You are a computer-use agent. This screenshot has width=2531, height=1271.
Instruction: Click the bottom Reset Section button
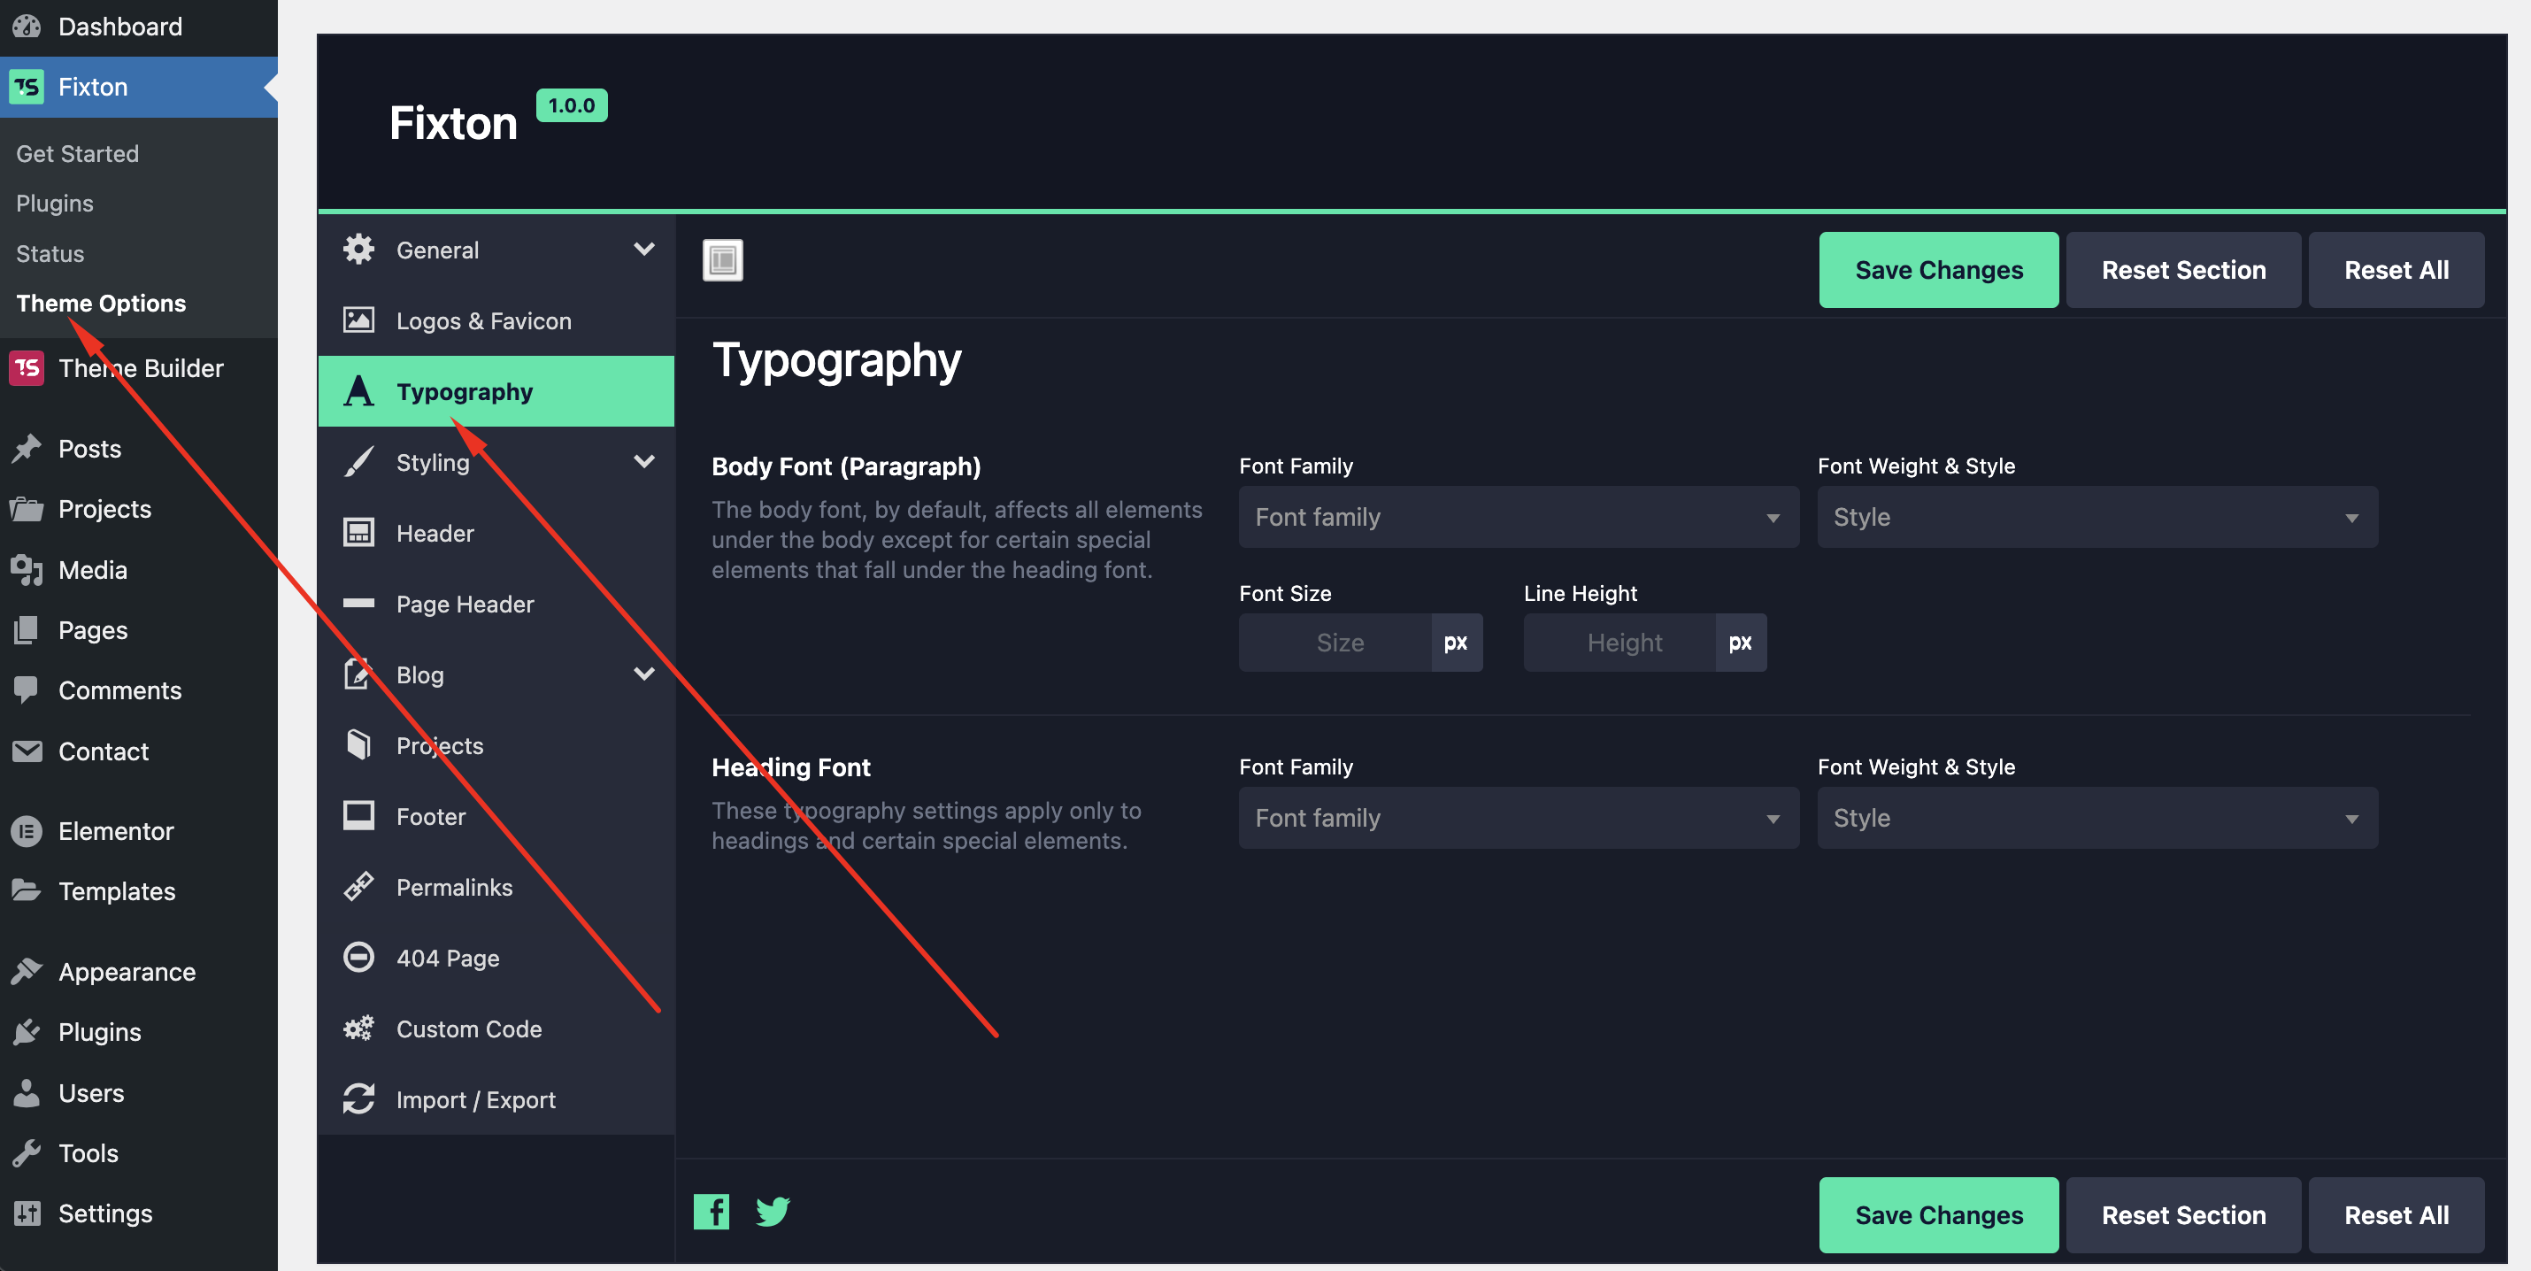[2182, 1215]
